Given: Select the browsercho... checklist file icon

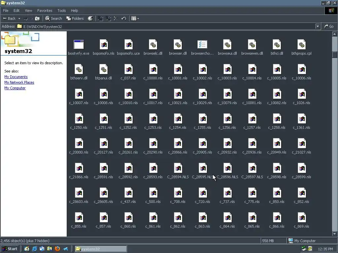Looking at the screenshot, I should [202, 45].
